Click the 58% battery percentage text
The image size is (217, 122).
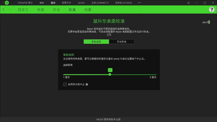(x=204, y=22)
